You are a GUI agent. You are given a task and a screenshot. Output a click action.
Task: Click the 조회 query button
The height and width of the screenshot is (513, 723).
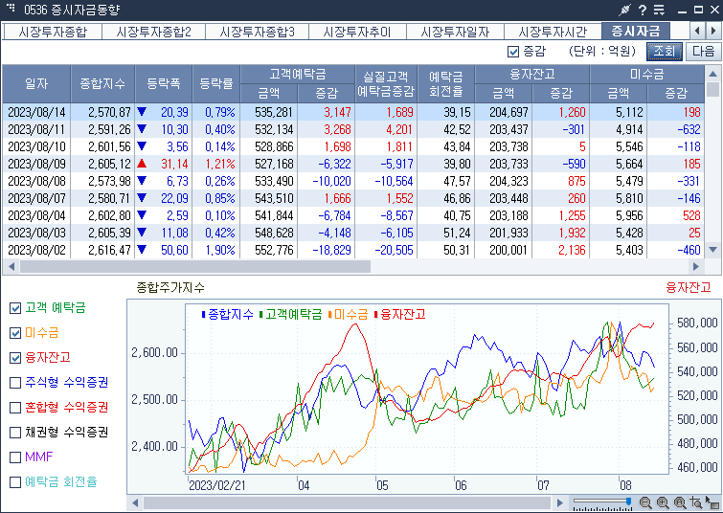tap(665, 51)
